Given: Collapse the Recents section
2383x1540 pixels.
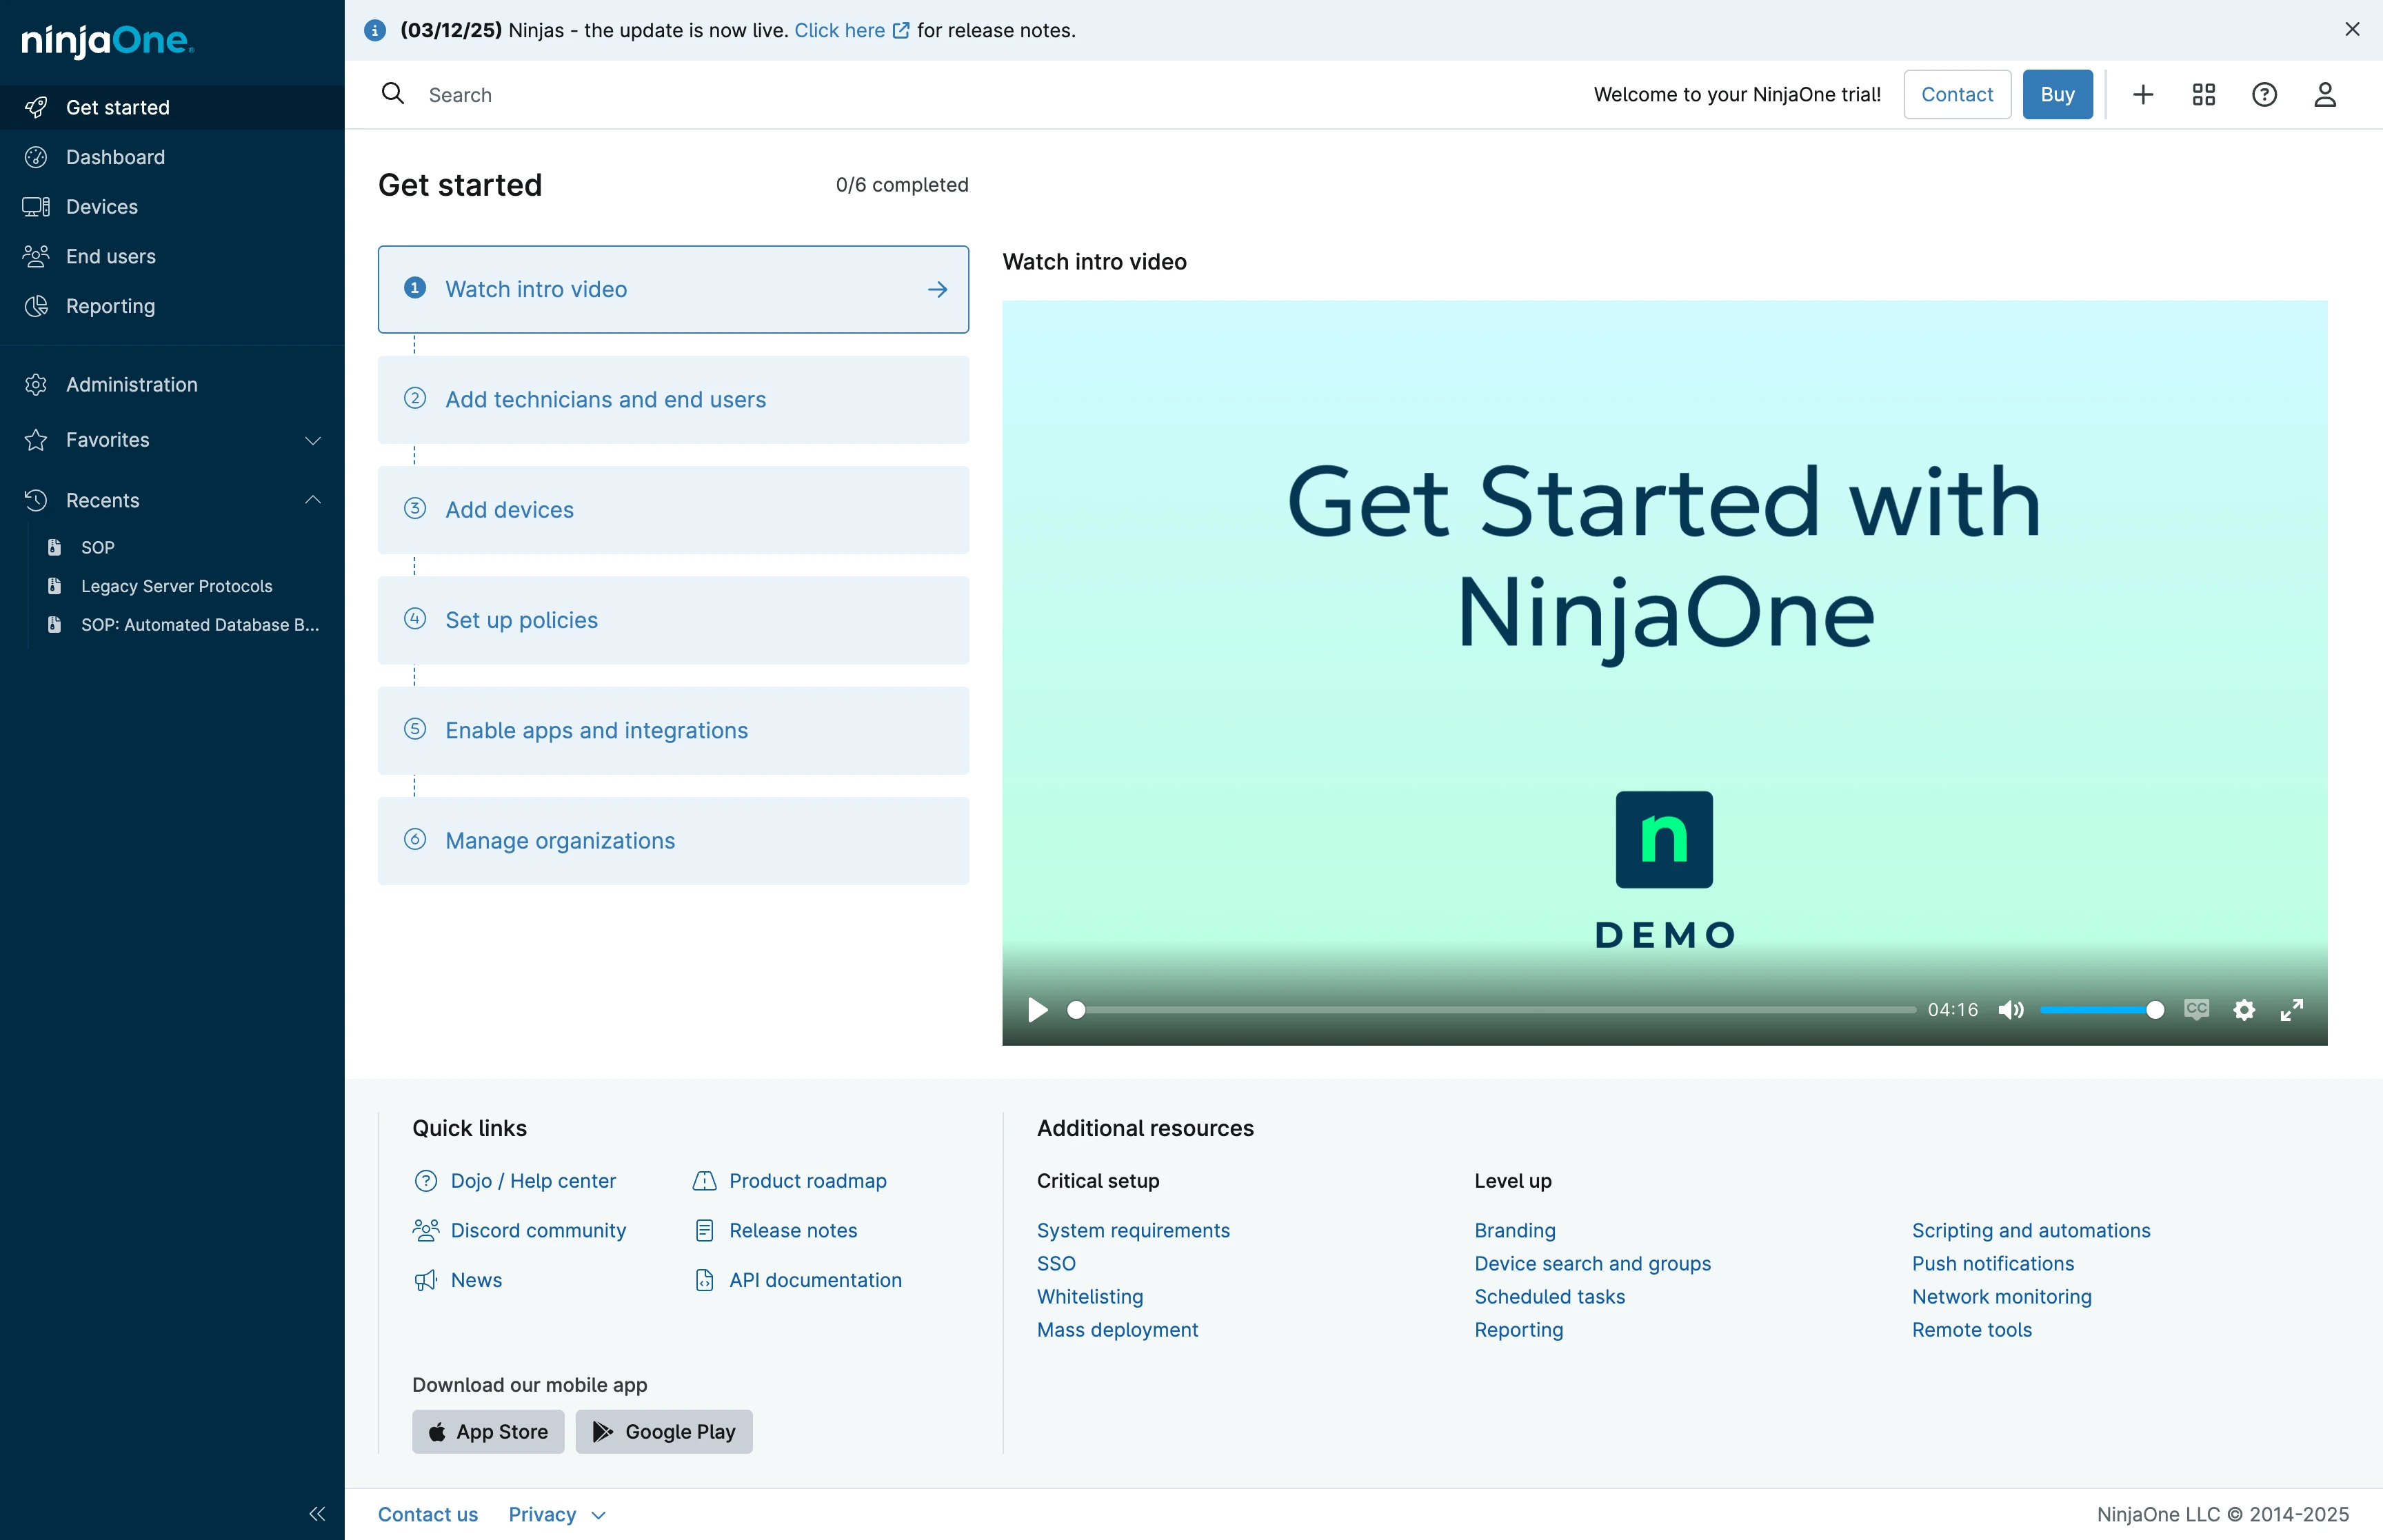Looking at the screenshot, I should [172, 500].
